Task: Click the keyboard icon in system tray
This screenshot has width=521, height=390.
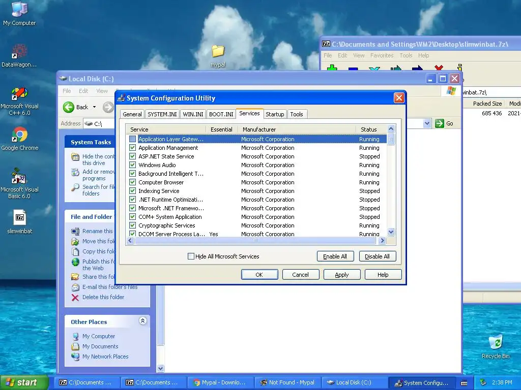Action: click(464, 383)
